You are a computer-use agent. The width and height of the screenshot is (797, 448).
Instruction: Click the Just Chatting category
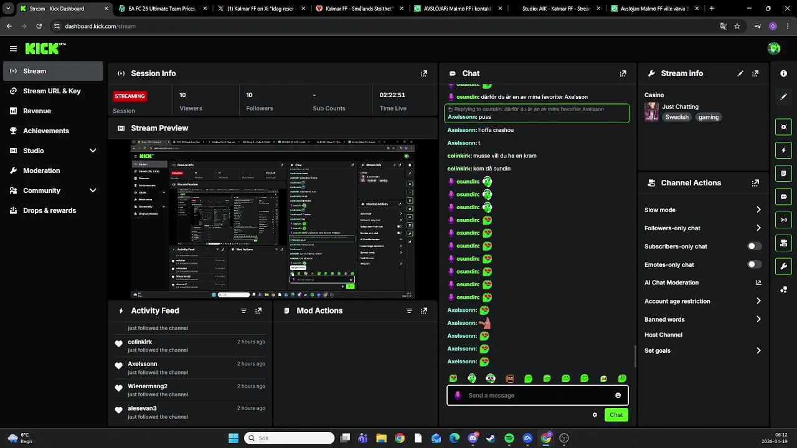tap(680, 106)
